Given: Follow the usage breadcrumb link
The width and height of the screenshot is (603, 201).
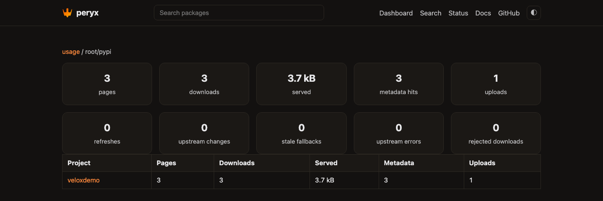Looking at the screenshot, I should pos(71,52).
